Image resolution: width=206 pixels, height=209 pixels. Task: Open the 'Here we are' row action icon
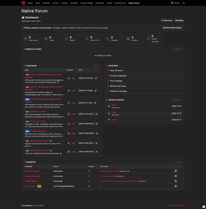[175, 186]
